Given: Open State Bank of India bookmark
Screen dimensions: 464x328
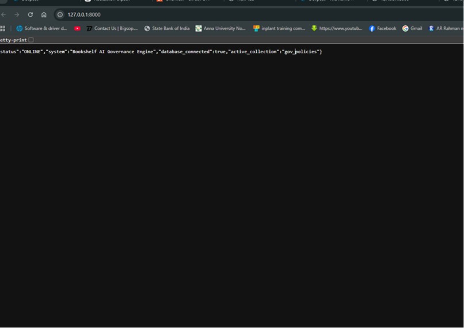Looking at the screenshot, I should pos(167,28).
